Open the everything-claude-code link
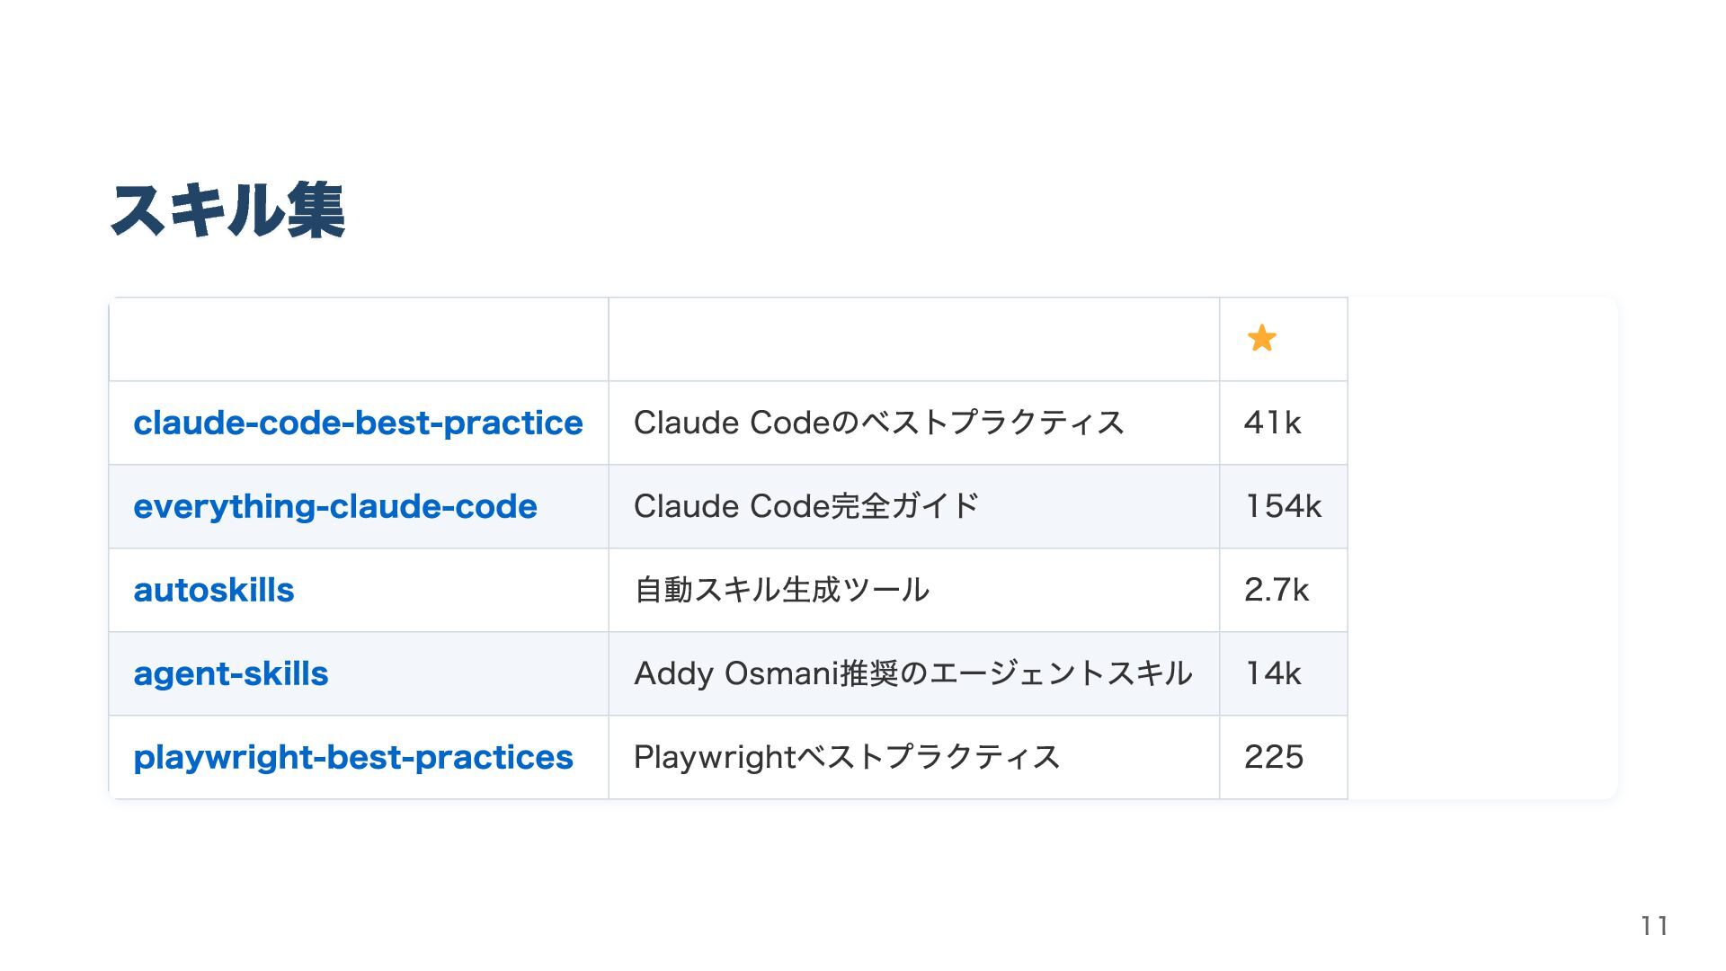This screenshot has height=971, width=1726. [x=334, y=506]
